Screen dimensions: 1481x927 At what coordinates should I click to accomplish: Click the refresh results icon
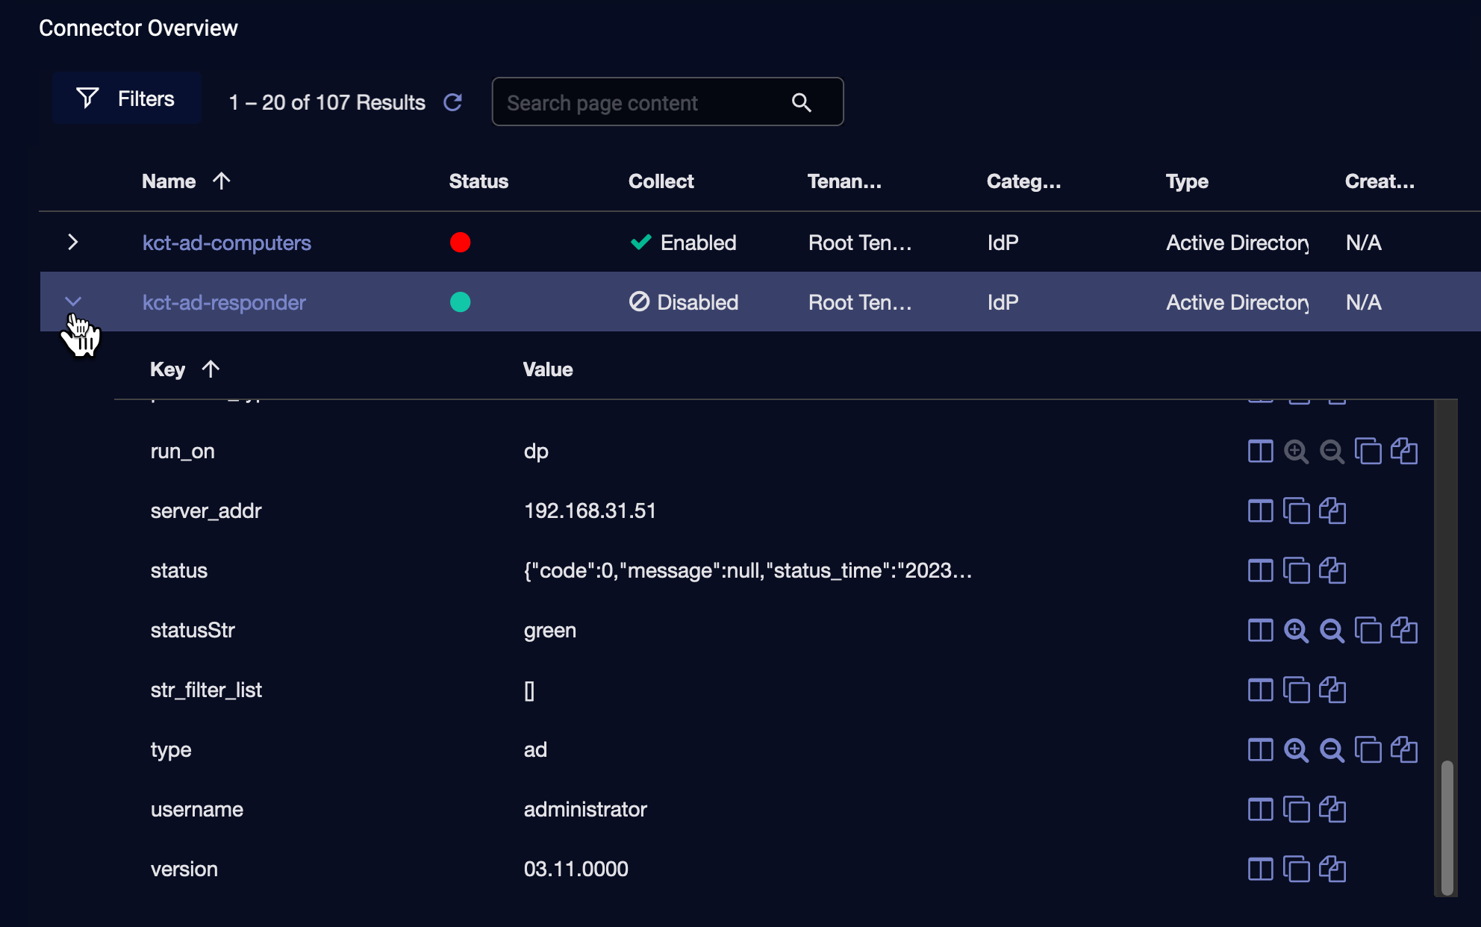(x=453, y=102)
